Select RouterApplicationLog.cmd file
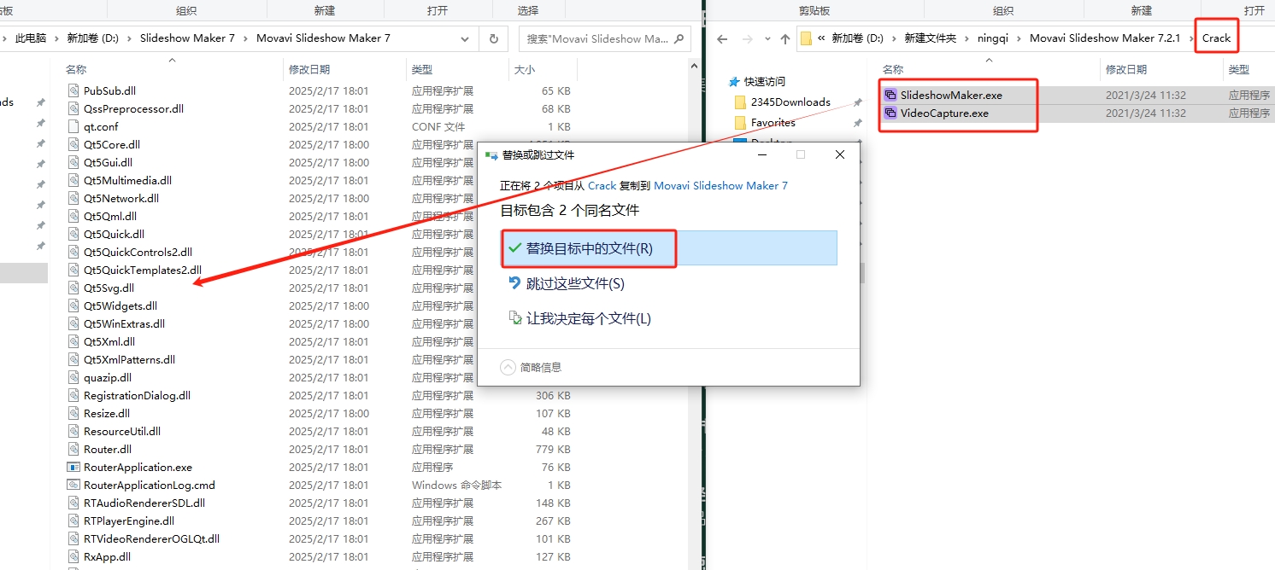Screen dimensions: 1275x570 pos(150,485)
